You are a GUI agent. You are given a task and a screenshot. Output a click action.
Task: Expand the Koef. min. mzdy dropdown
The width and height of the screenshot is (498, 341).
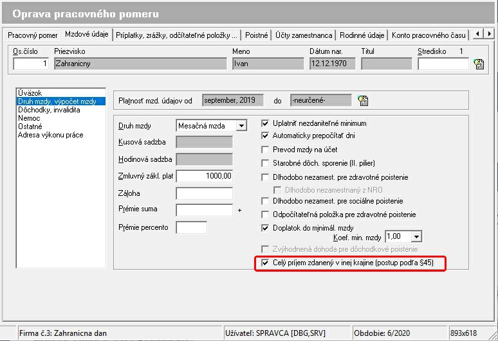[416, 237]
